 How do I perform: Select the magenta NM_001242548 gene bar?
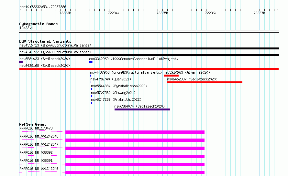(135, 140)
